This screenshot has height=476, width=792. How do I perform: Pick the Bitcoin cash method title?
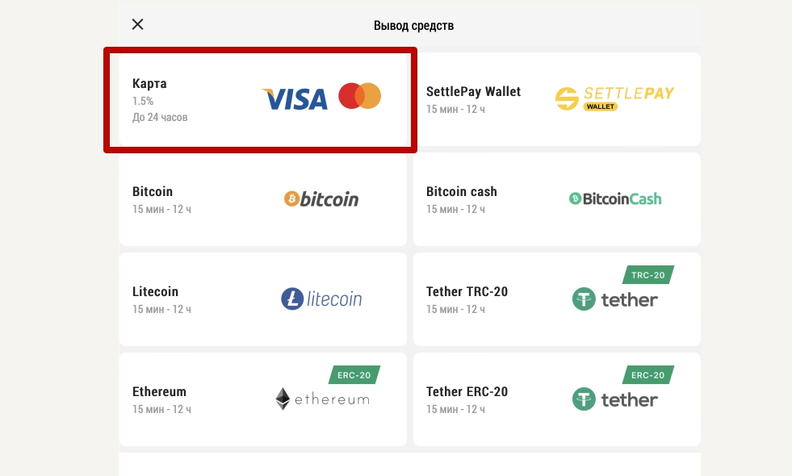click(x=462, y=192)
